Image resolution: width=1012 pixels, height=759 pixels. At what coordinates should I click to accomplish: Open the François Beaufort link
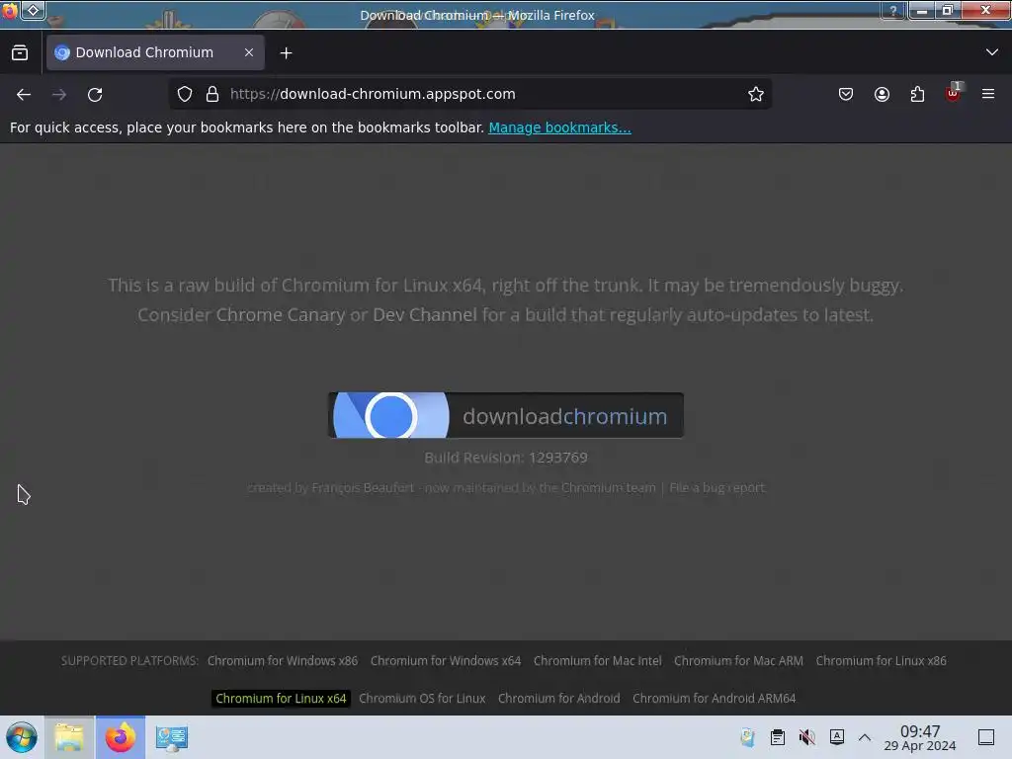pos(363,488)
